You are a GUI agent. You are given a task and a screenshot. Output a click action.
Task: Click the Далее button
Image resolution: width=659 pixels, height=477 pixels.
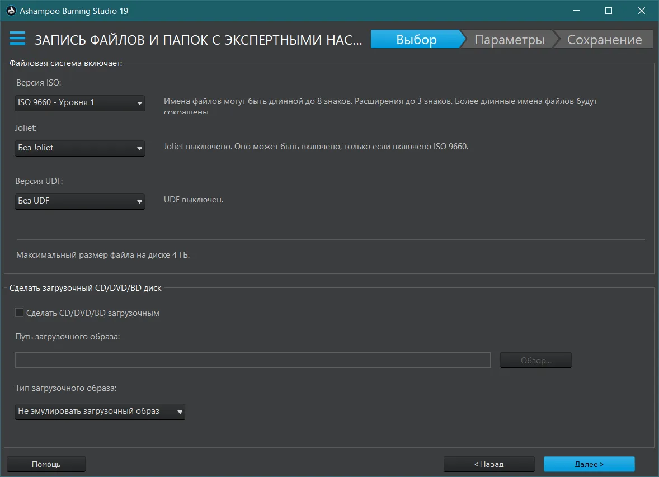tap(589, 464)
